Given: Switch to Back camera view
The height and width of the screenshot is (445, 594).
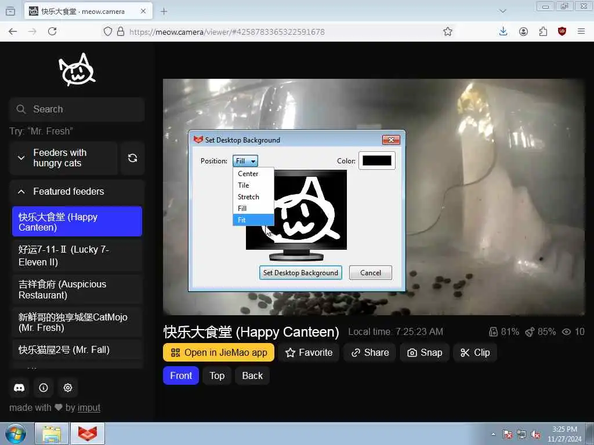Looking at the screenshot, I should coord(252,375).
